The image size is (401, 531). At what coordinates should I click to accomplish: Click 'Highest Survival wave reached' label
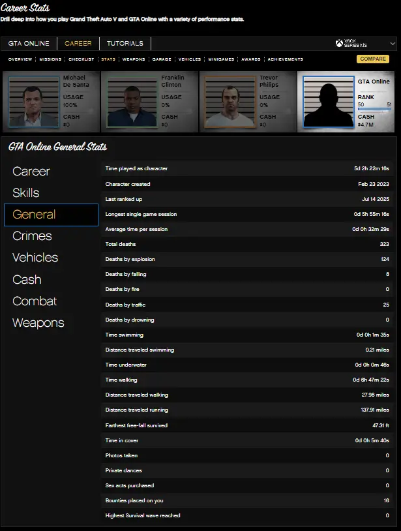(143, 515)
